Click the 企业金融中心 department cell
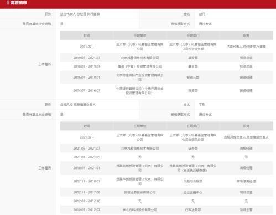The image size is (276, 215). click(193, 192)
